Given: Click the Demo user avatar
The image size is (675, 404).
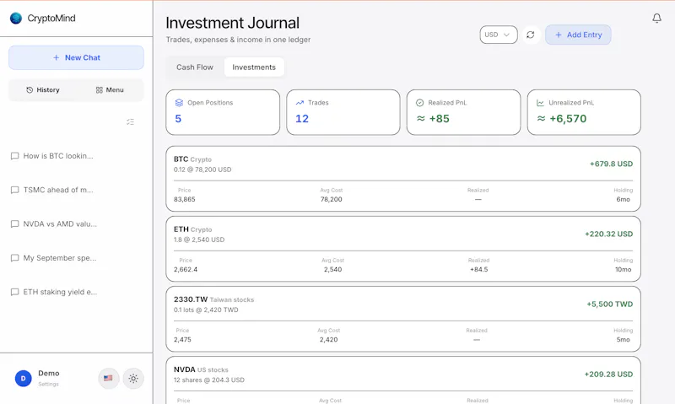Looking at the screenshot, I should (x=24, y=379).
